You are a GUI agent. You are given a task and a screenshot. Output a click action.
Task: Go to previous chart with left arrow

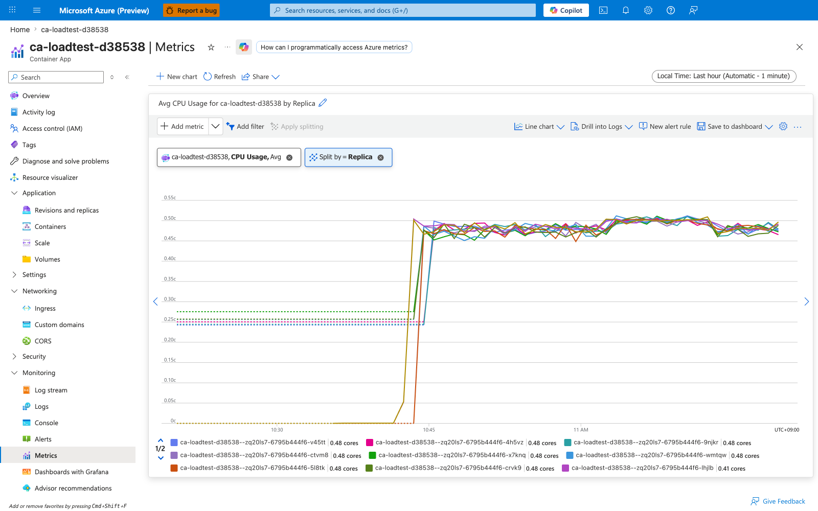click(x=155, y=301)
